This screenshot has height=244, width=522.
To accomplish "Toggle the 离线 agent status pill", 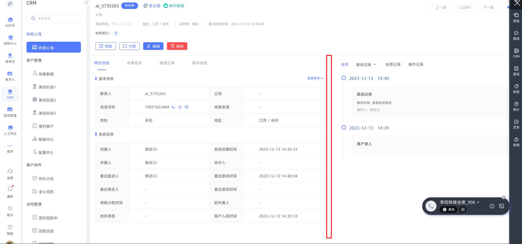I will point(449,210).
